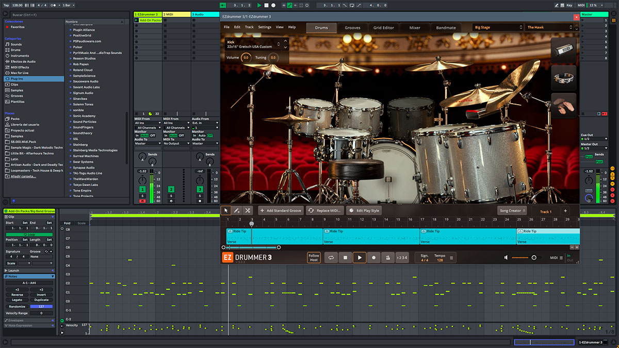The width and height of the screenshot is (619, 348).
Task: Set track 1 Monitor to In
Action: (137, 136)
